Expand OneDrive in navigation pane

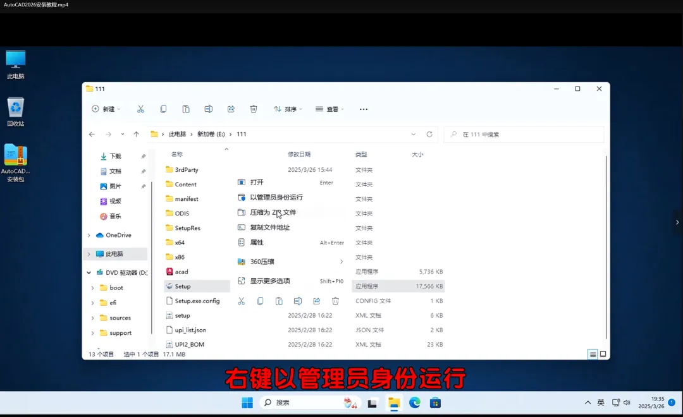[89, 235]
